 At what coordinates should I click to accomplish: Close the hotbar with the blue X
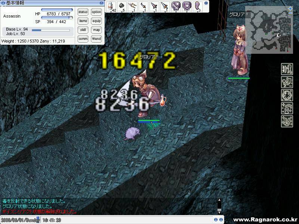coord(206,3)
